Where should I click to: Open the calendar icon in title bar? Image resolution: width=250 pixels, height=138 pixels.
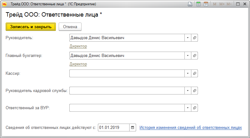pos(206,4)
